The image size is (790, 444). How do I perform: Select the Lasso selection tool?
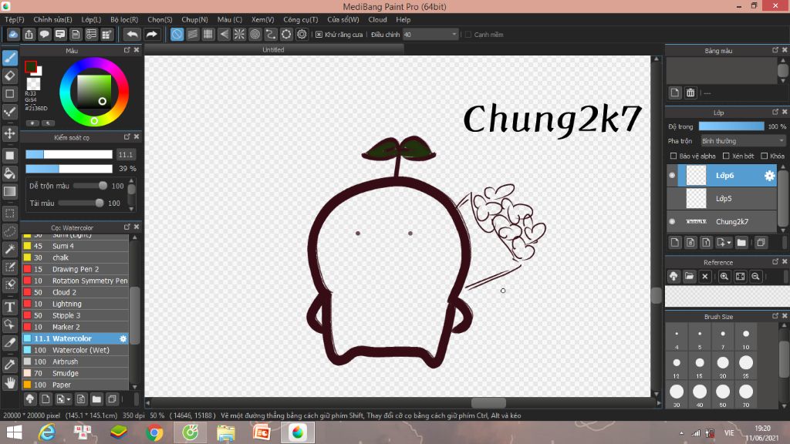point(9,231)
